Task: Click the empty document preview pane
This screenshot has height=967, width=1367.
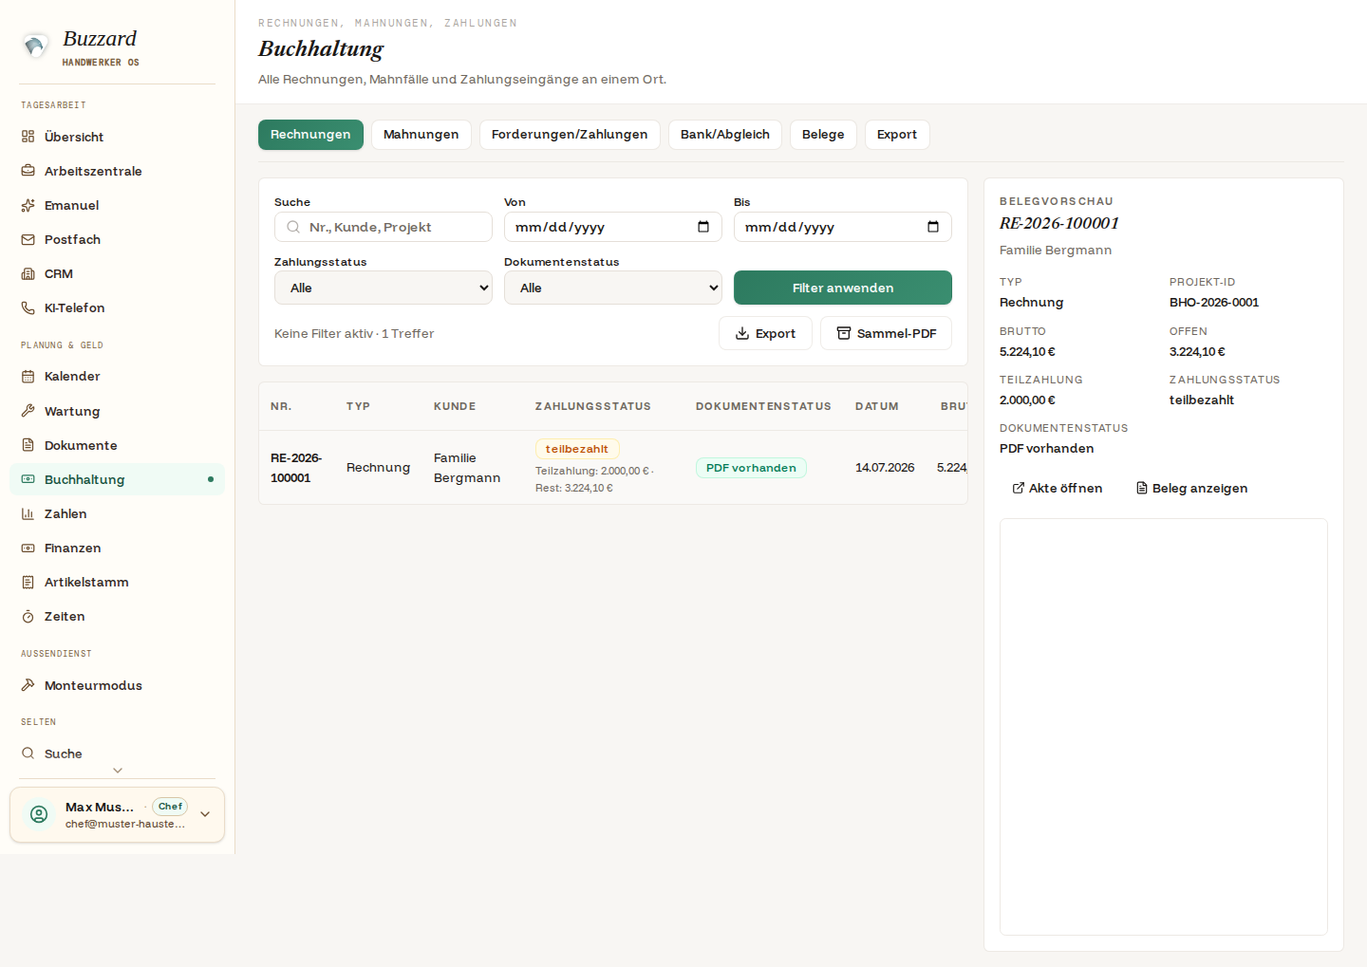Action: (x=1164, y=727)
